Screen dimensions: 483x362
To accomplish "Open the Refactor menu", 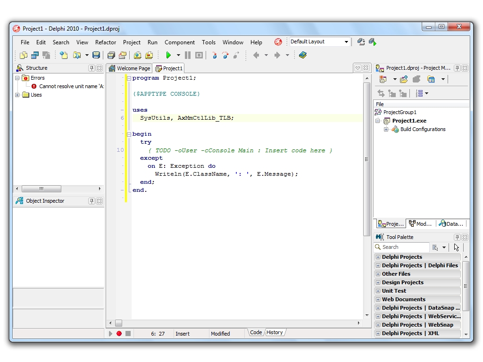I will pyautogui.click(x=105, y=42).
